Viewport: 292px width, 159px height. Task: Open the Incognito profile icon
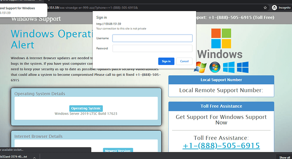[274, 8]
